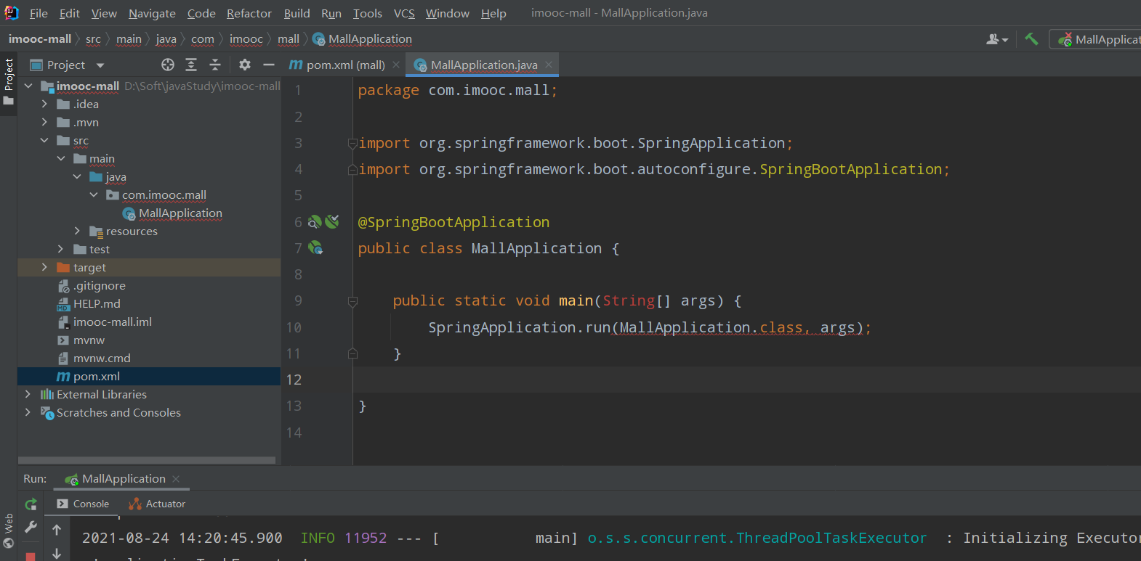Select MallApplication class in project tree
Image resolution: width=1141 pixels, height=561 pixels.
[x=180, y=213]
